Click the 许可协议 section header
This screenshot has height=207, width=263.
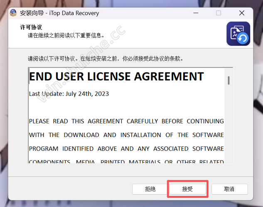point(31,27)
